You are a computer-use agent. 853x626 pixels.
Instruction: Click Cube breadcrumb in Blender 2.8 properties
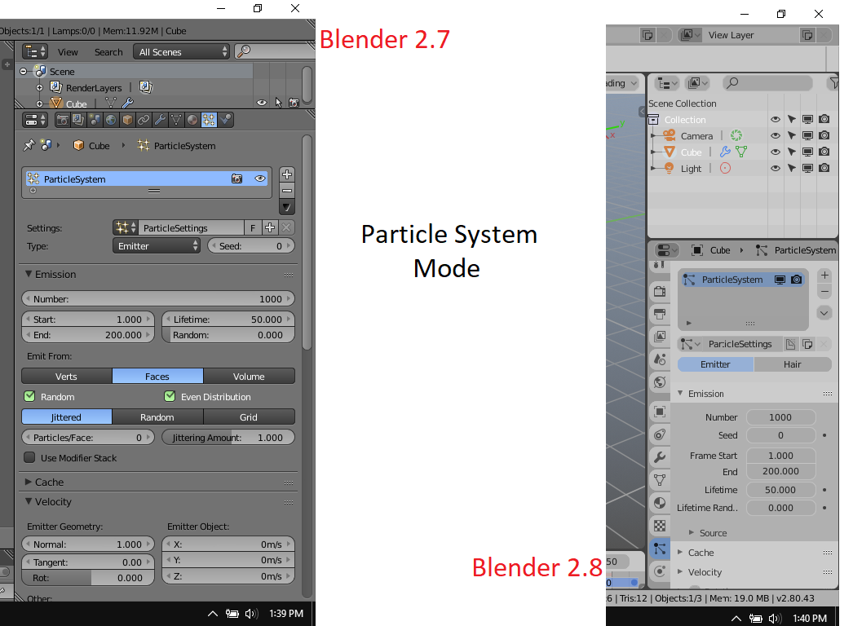pos(720,250)
